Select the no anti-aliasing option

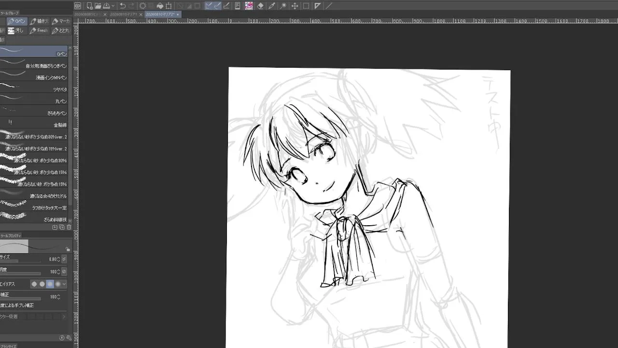coord(34,284)
